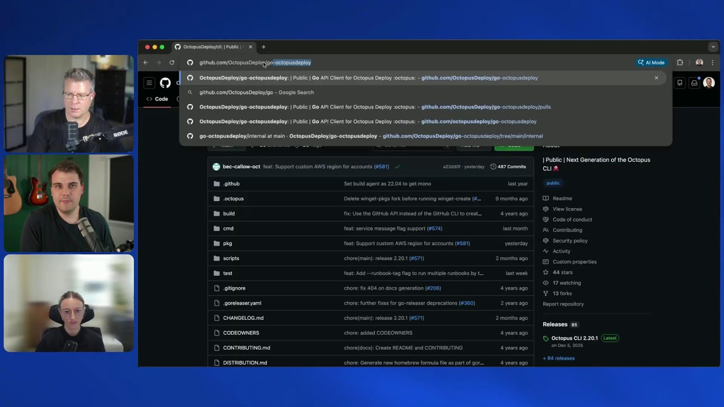The height and width of the screenshot is (407, 724).
Task: Open the test folder
Action: tap(227, 273)
